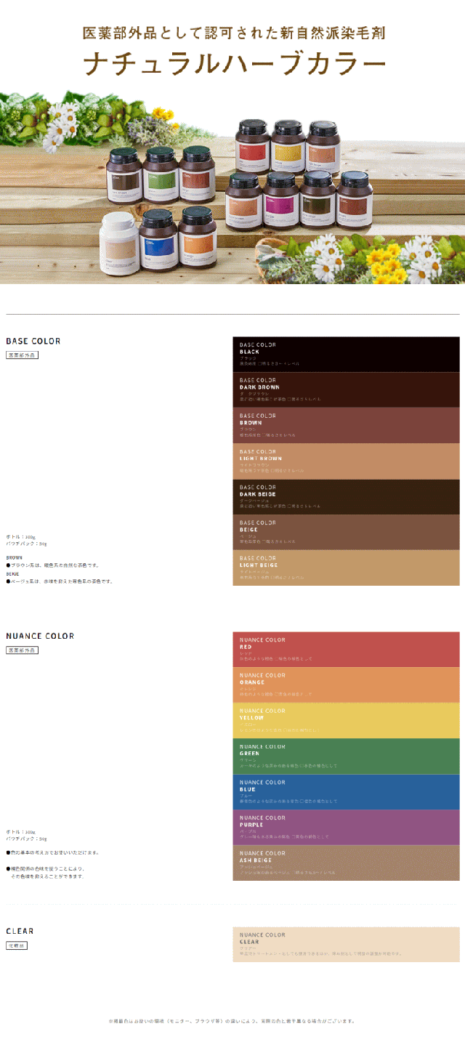Click the 医薬部外品 tag under BASE COLOR
465x1037 pixels.
pos(22,355)
